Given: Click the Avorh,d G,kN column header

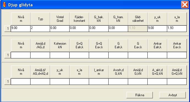Looking at the screenshot, I should coord(118,72).
